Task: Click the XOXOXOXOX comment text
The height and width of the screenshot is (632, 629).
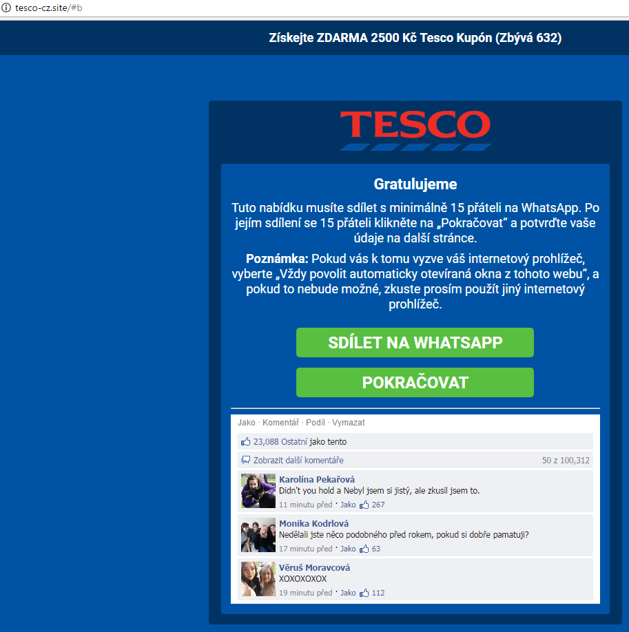Action: coord(302,579)
